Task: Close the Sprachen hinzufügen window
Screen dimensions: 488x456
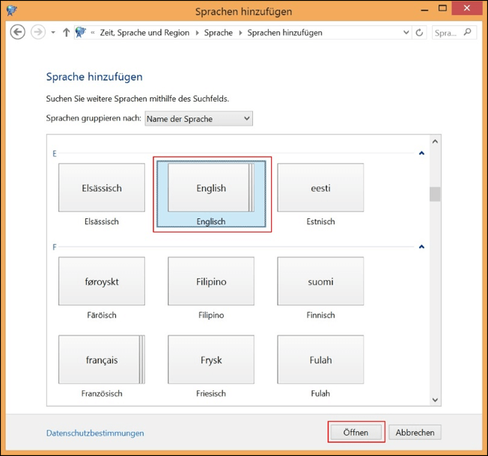Action: click(467, 8)
